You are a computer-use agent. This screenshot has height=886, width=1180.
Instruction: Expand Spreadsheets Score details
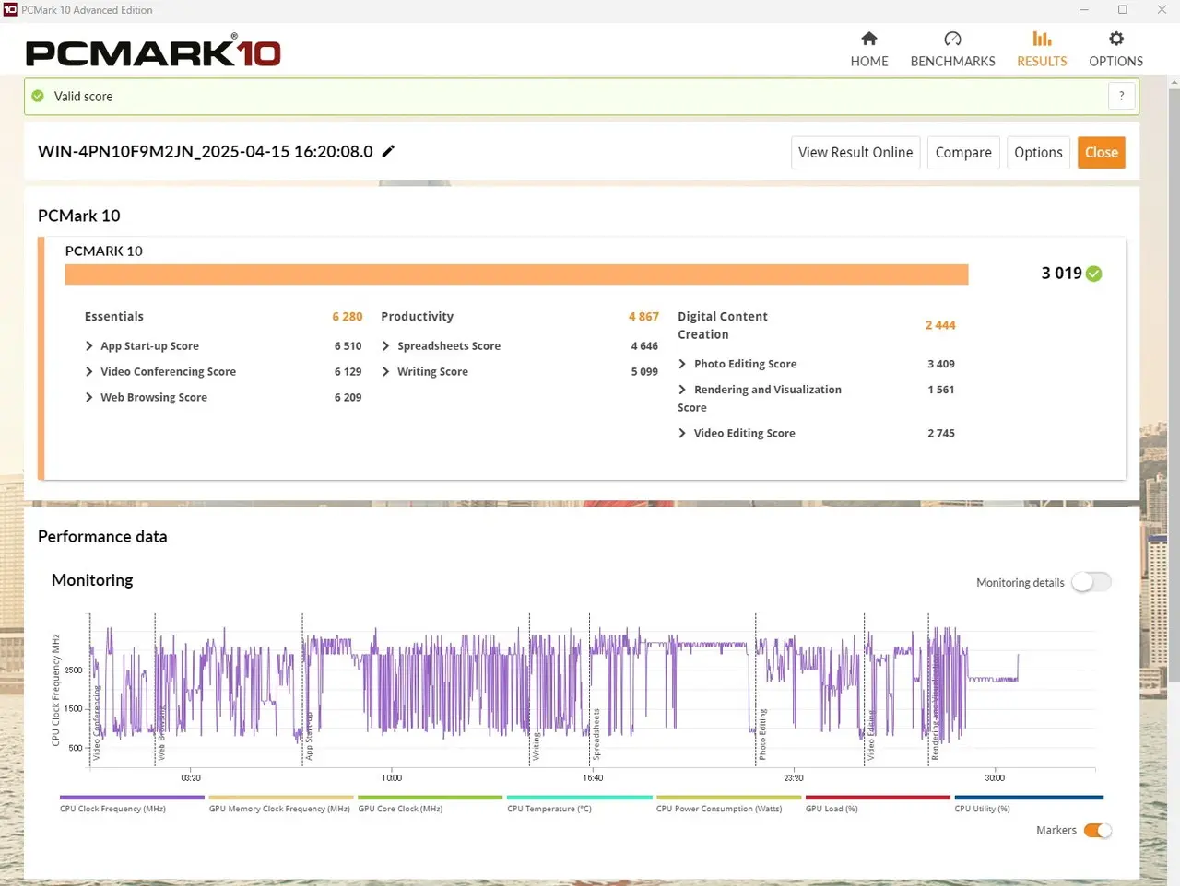tap(386, 346)
